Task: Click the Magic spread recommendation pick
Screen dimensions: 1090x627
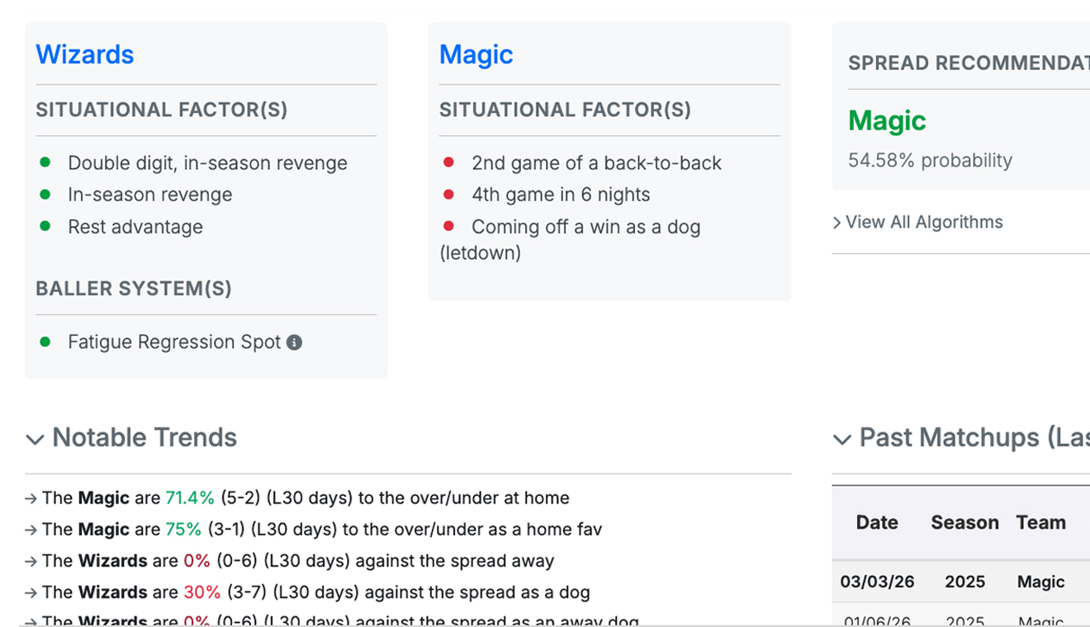Action: click(x=886, y=120)
